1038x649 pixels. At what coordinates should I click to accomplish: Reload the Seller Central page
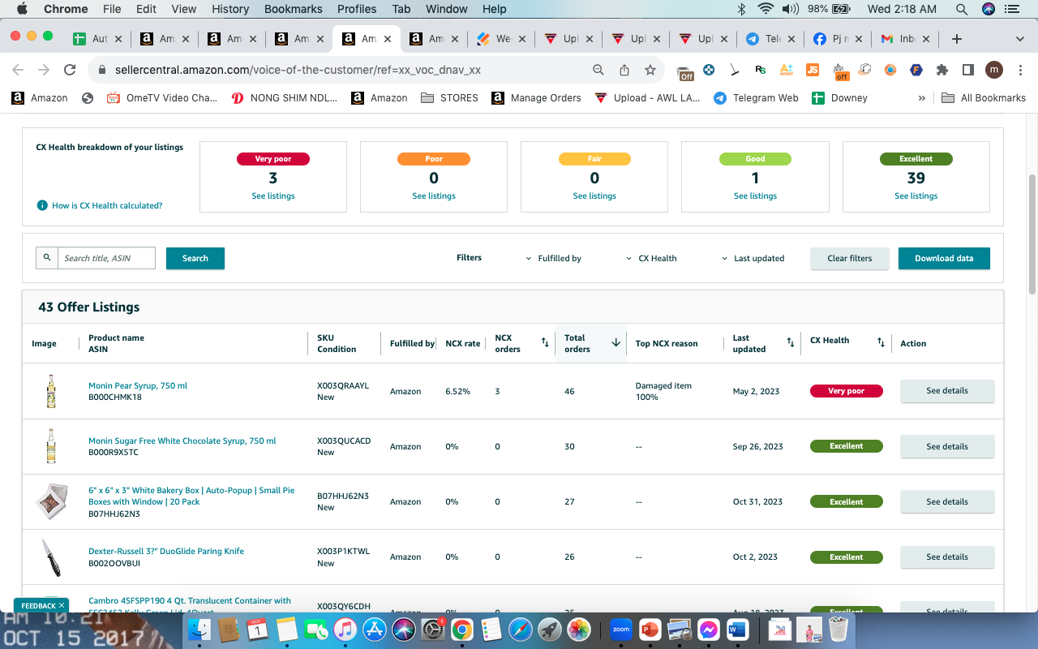[x=70, y=70]
